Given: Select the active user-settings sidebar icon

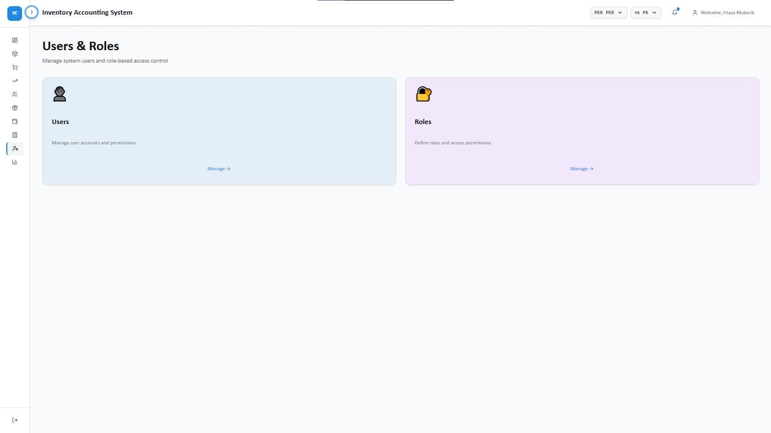Looking at the screenshot, I should [x=15, y=148].
